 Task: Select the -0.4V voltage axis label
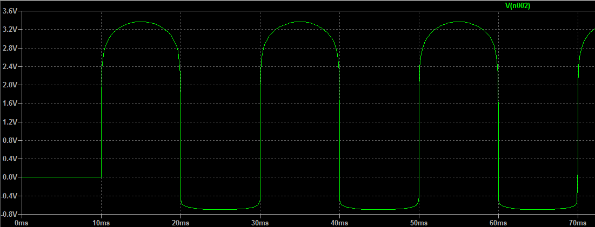9,196
